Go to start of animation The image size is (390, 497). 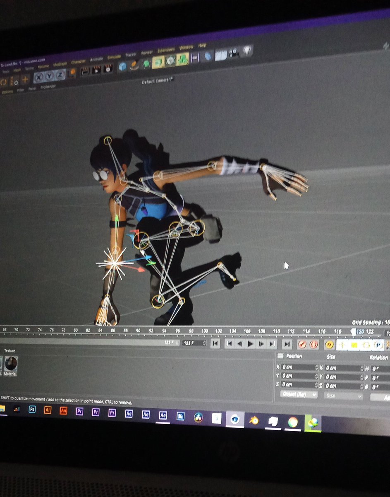[x=215, y=343]
